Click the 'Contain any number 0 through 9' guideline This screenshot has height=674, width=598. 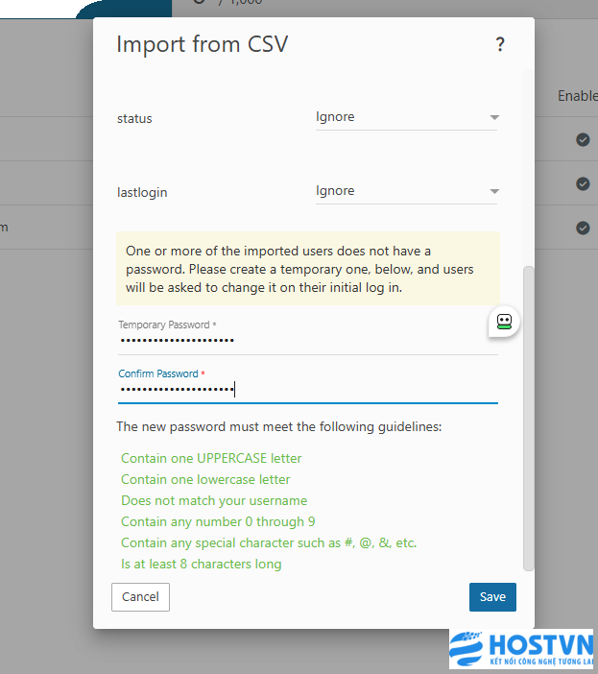click(x=218, y=521)
